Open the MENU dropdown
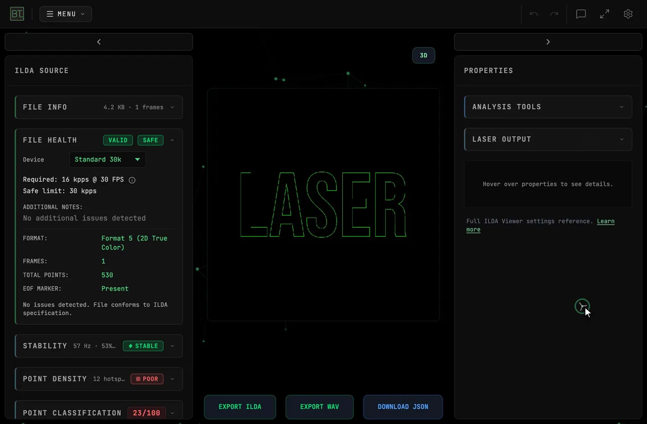 click(66, 14)
